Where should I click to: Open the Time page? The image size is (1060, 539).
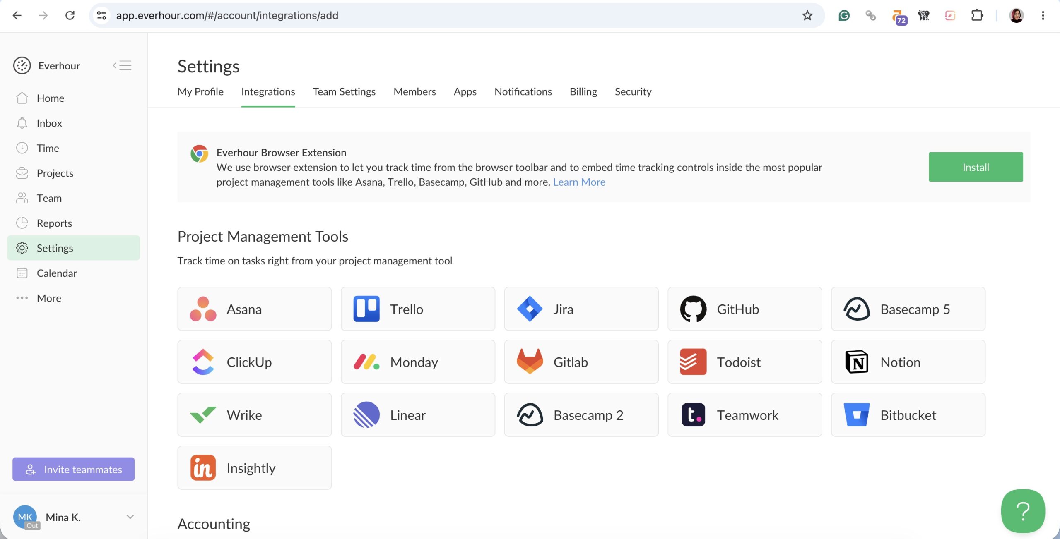coord(74,148)
